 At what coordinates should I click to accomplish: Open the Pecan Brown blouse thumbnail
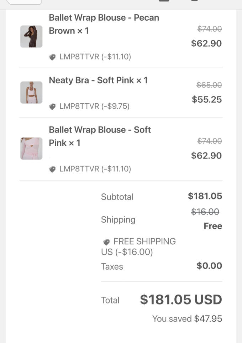(31, 36)
